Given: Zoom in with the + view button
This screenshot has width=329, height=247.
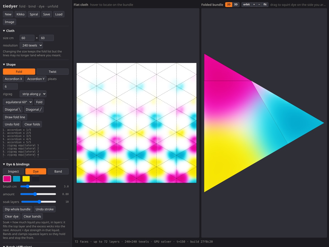Looking at the screenshot, I should [254, 5].
